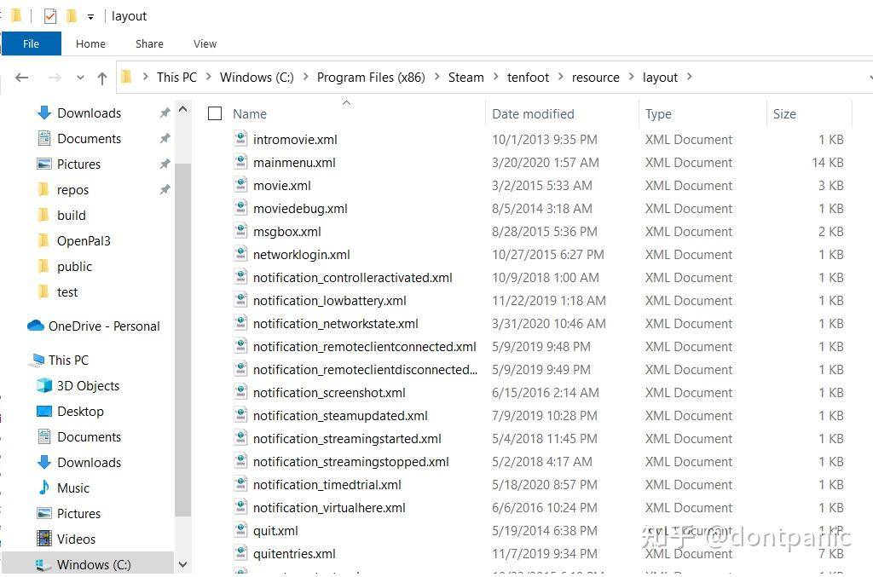Image resolution: width=873 pixels, height=577 pixels.
Task: Go up one folder level with Up arrow
Action: tap(102, 78)
